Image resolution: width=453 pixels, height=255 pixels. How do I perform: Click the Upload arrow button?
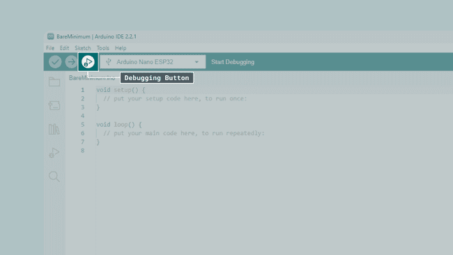[x=71, y=62]
